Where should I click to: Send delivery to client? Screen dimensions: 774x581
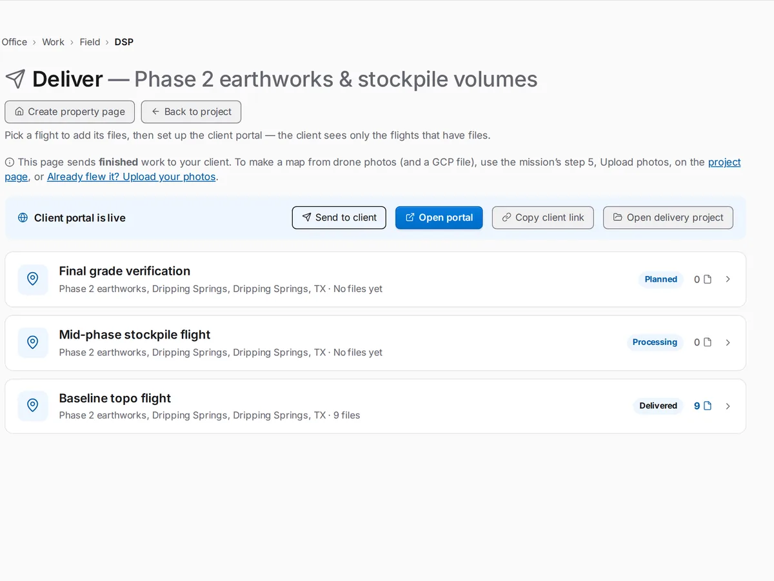click(339, 217)
